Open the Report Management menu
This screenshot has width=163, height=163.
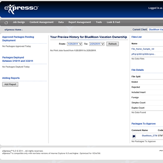tap(80, 22)
